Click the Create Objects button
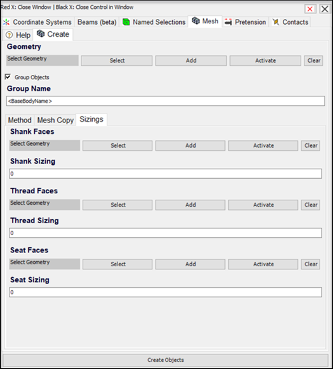This screenshot has height=369, width=333. 166,360
